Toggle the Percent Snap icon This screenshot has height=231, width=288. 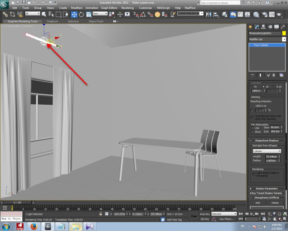click(150, 14)
